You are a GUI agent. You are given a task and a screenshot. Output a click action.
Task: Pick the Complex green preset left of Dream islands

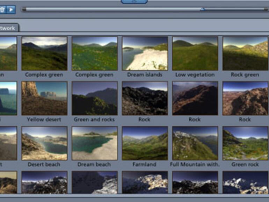pyautogui.click(x=94, y=53)
